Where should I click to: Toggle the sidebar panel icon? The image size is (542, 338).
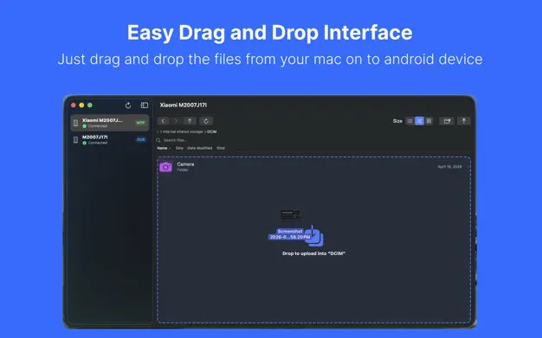click(x=145, y=105)
